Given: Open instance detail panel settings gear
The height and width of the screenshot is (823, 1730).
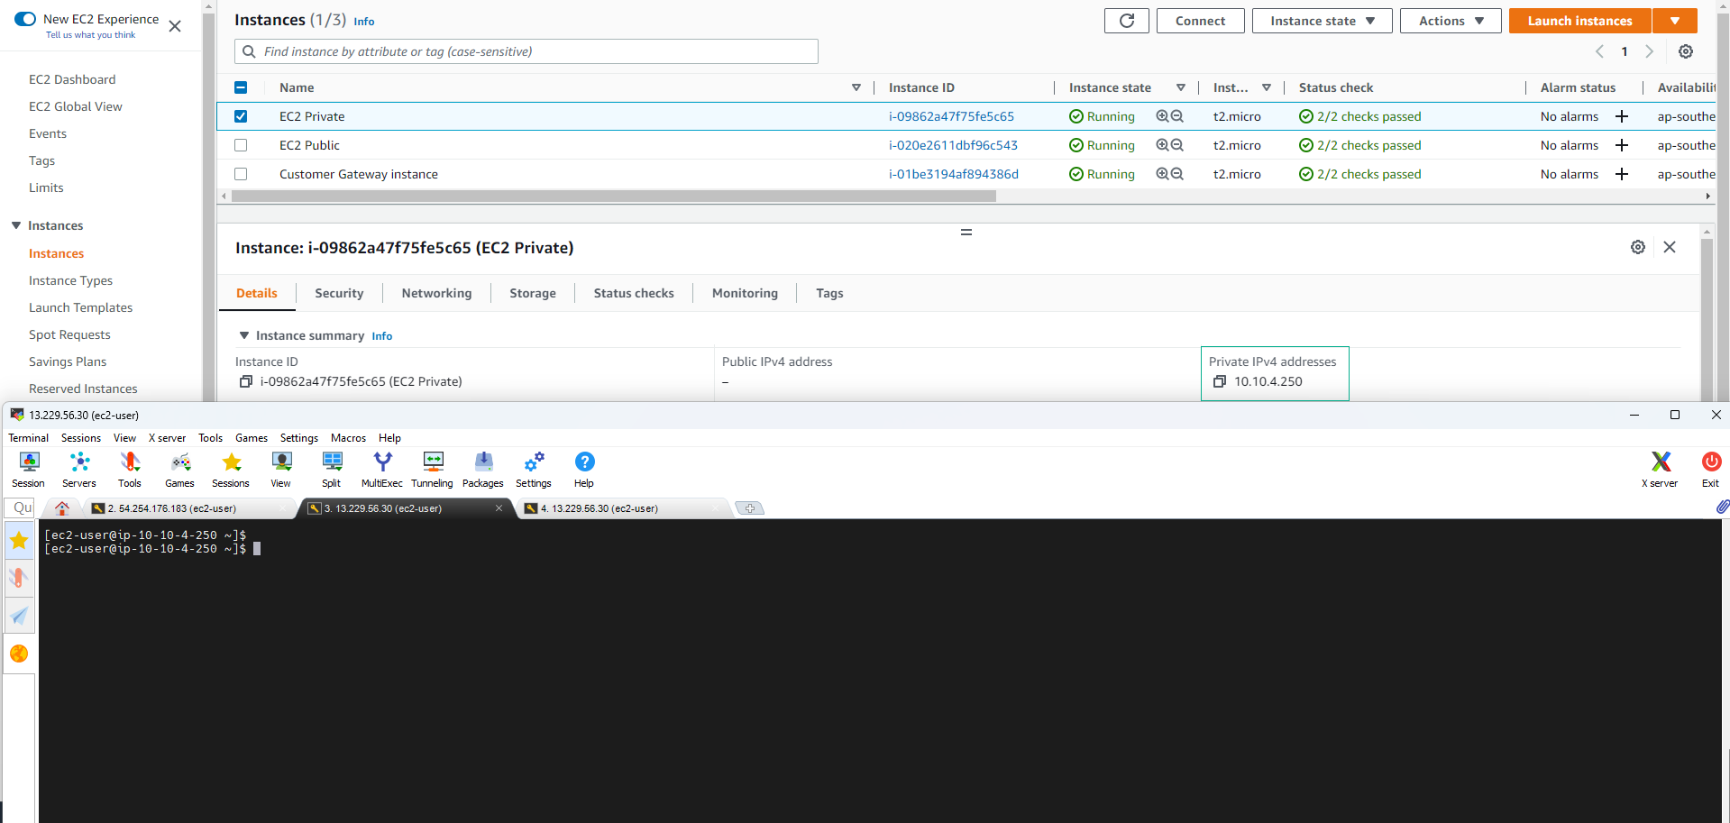Looking at the screenshot, I should tap(1638, 247).
